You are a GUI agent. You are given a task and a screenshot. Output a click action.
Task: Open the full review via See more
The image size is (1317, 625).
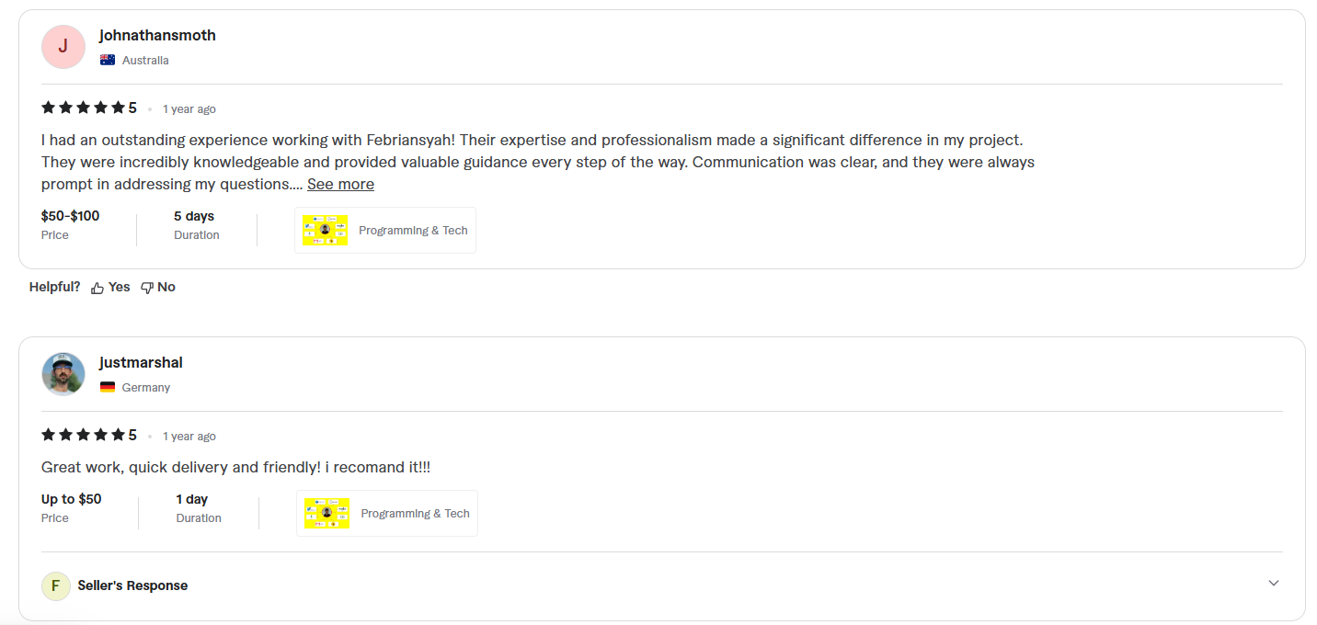click(340, 184)
